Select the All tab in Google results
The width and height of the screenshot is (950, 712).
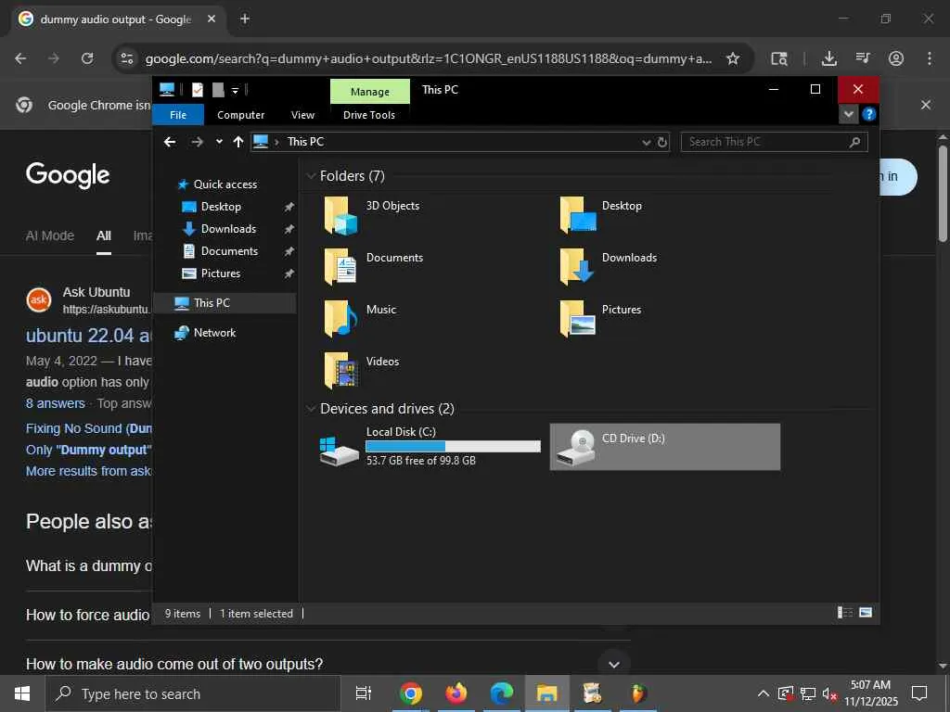pos(104,236)
